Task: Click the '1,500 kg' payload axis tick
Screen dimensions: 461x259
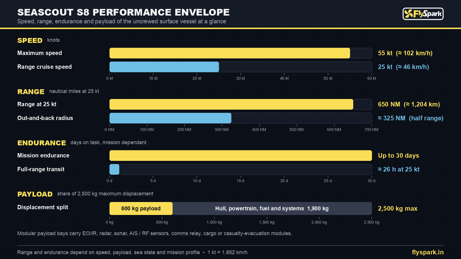Action: 267,222
